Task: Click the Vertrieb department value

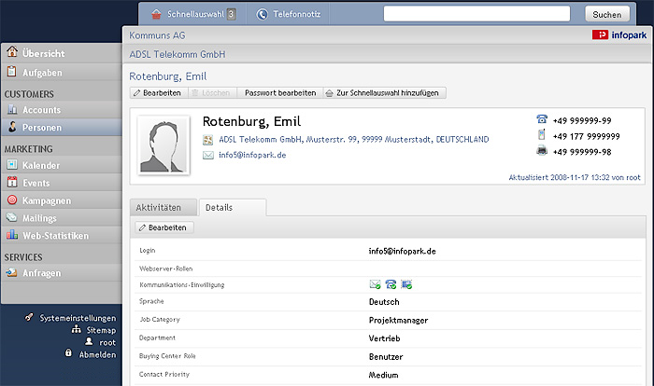Action: point(384,338)
